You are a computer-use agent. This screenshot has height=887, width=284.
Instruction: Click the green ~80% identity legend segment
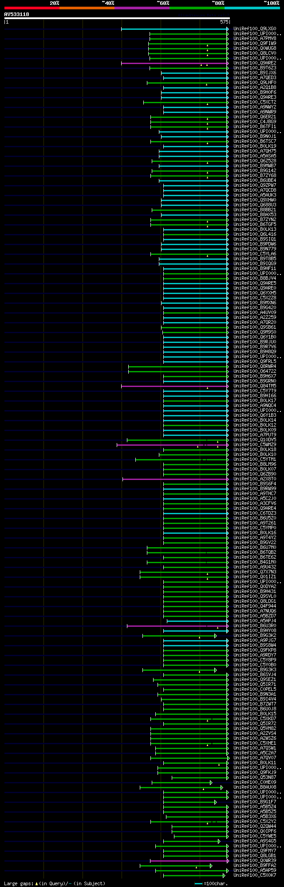click(x=197, y=8)
